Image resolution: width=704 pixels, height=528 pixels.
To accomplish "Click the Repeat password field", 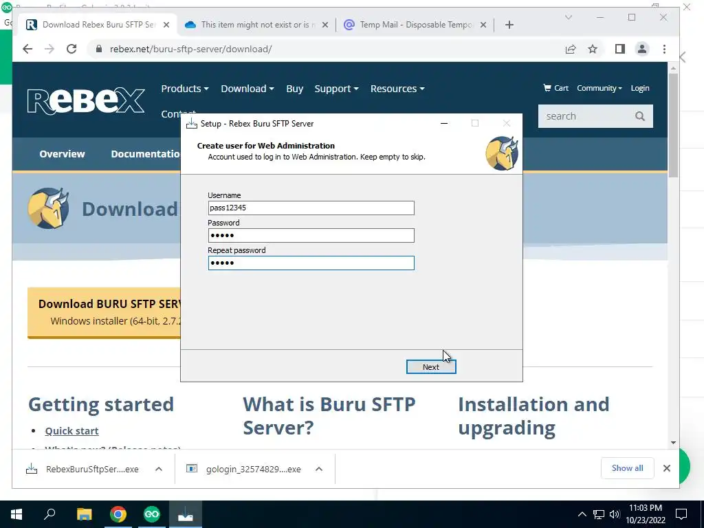I will coord(311,263).
